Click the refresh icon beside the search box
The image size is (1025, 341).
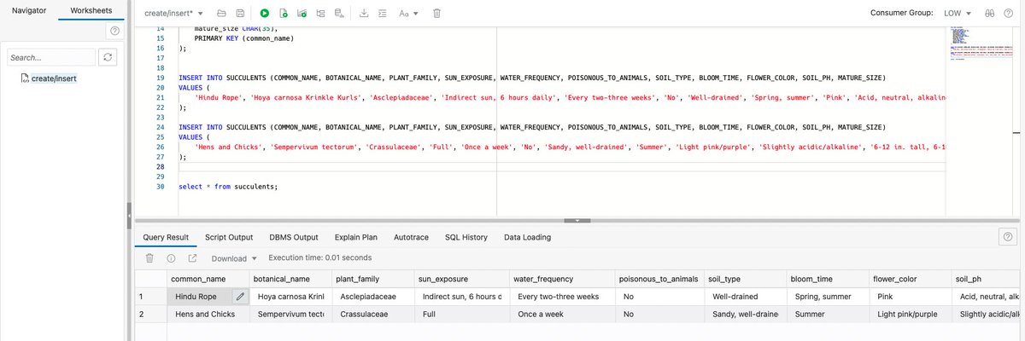pyautogui.click(x=107, y=57)
